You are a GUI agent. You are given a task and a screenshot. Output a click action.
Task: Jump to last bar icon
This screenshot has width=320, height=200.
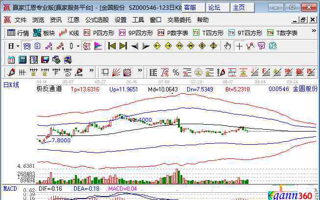[x=123, y=46]
